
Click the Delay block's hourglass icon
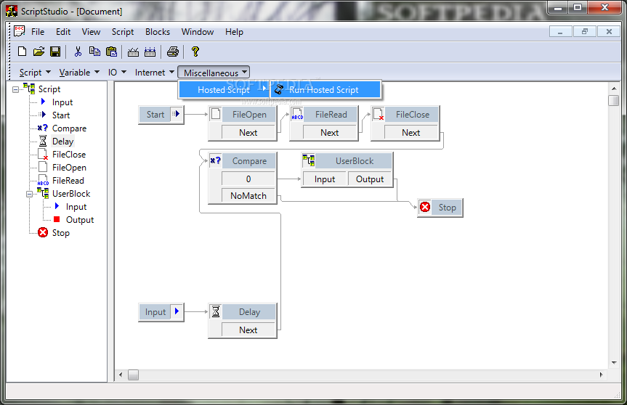point(216,311)
